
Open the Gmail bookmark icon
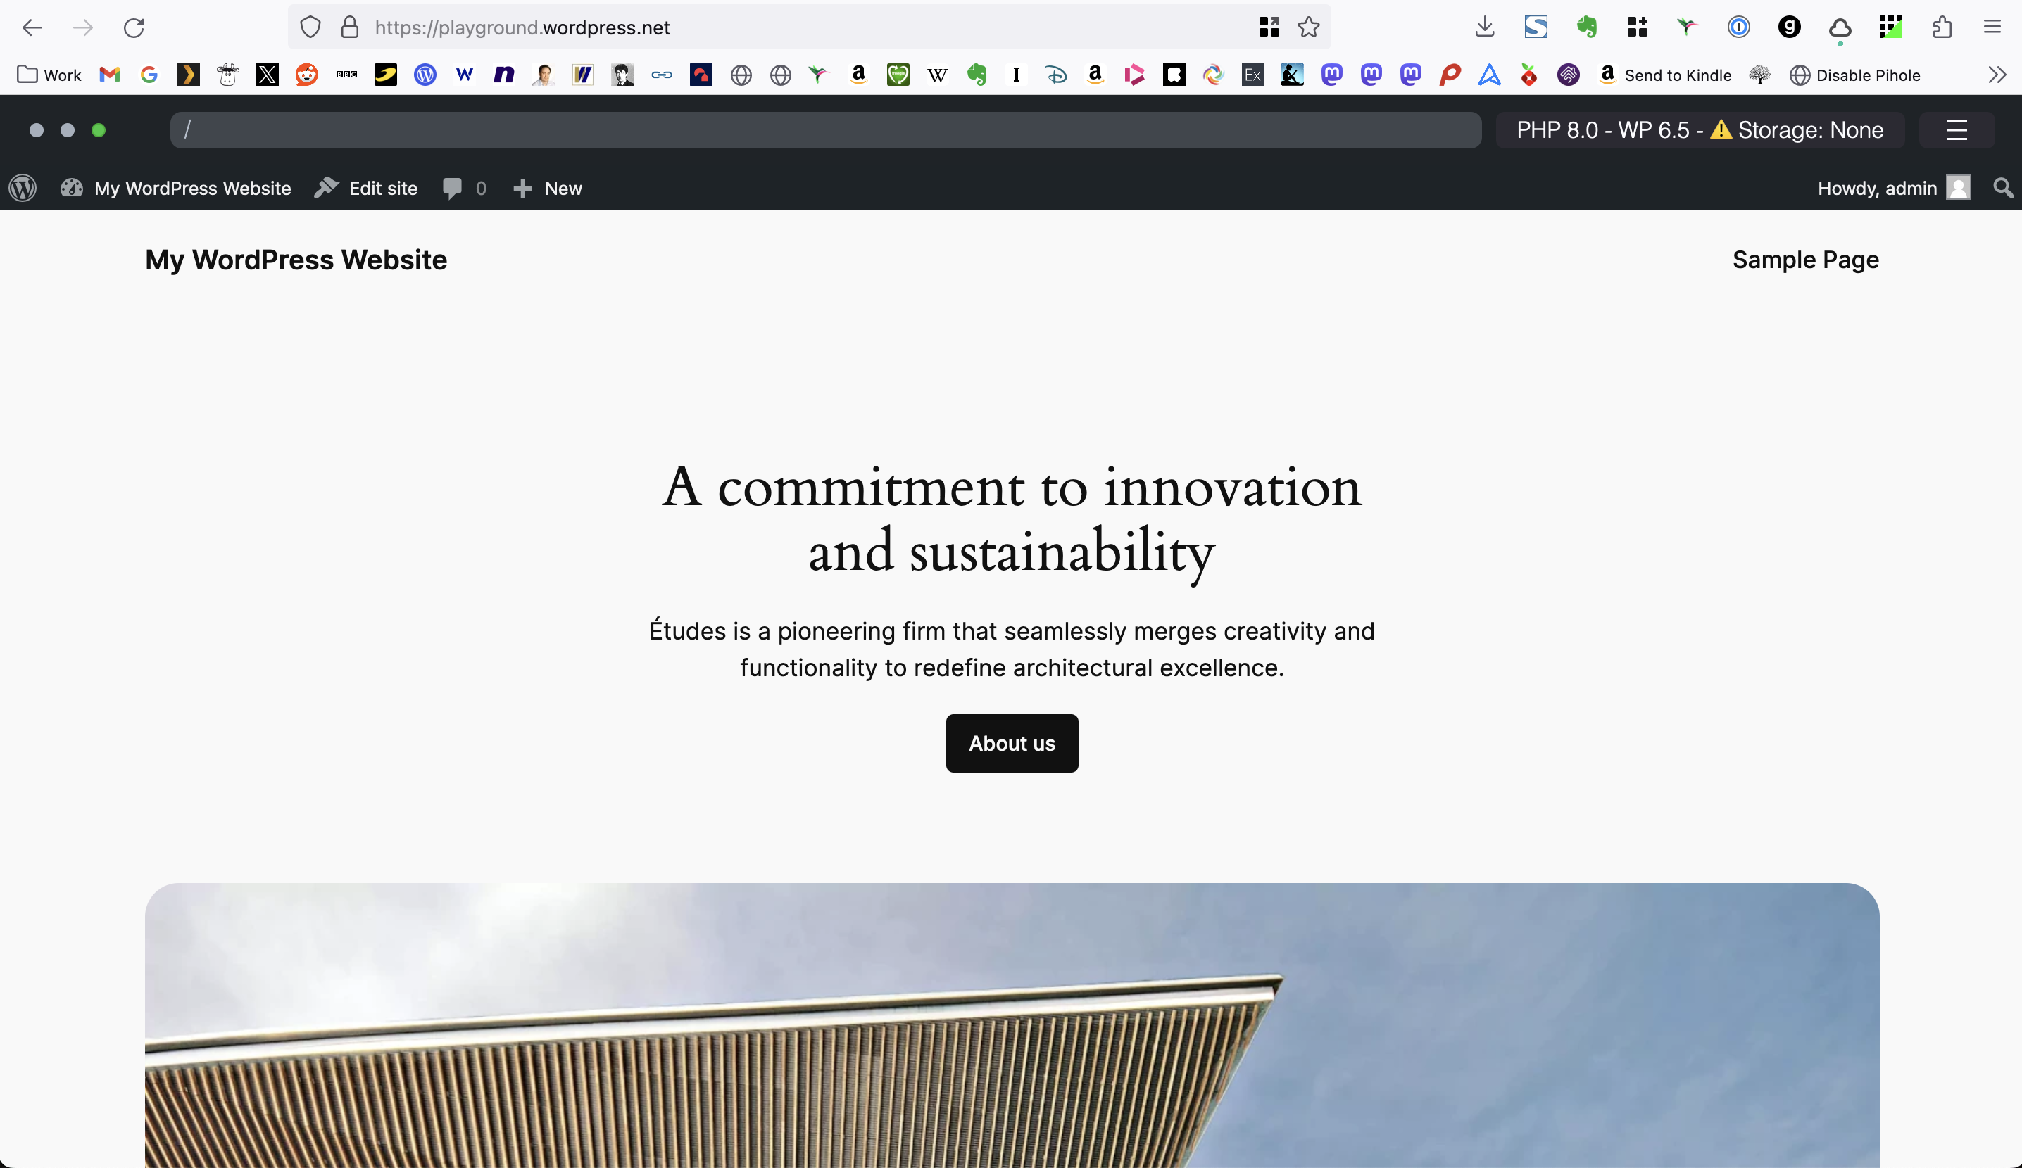(109, 75)
